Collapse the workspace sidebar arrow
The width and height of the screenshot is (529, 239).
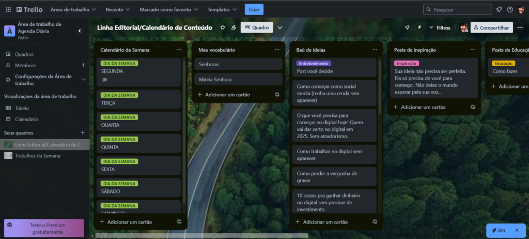pos(80,31)
